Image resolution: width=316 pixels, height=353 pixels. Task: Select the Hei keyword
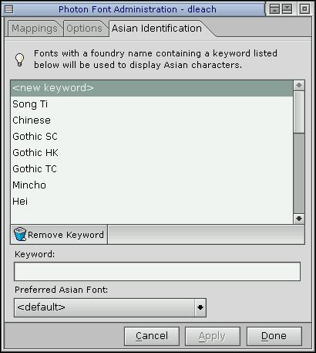click(x=152, y=202)
